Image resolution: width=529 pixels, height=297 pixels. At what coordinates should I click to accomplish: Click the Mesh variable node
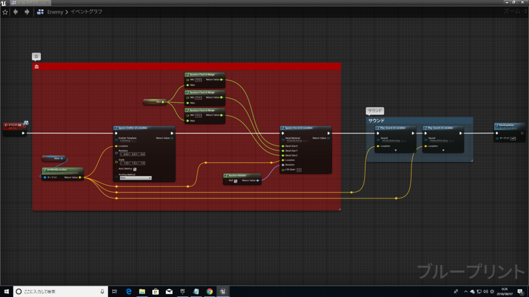click(54, 158)
